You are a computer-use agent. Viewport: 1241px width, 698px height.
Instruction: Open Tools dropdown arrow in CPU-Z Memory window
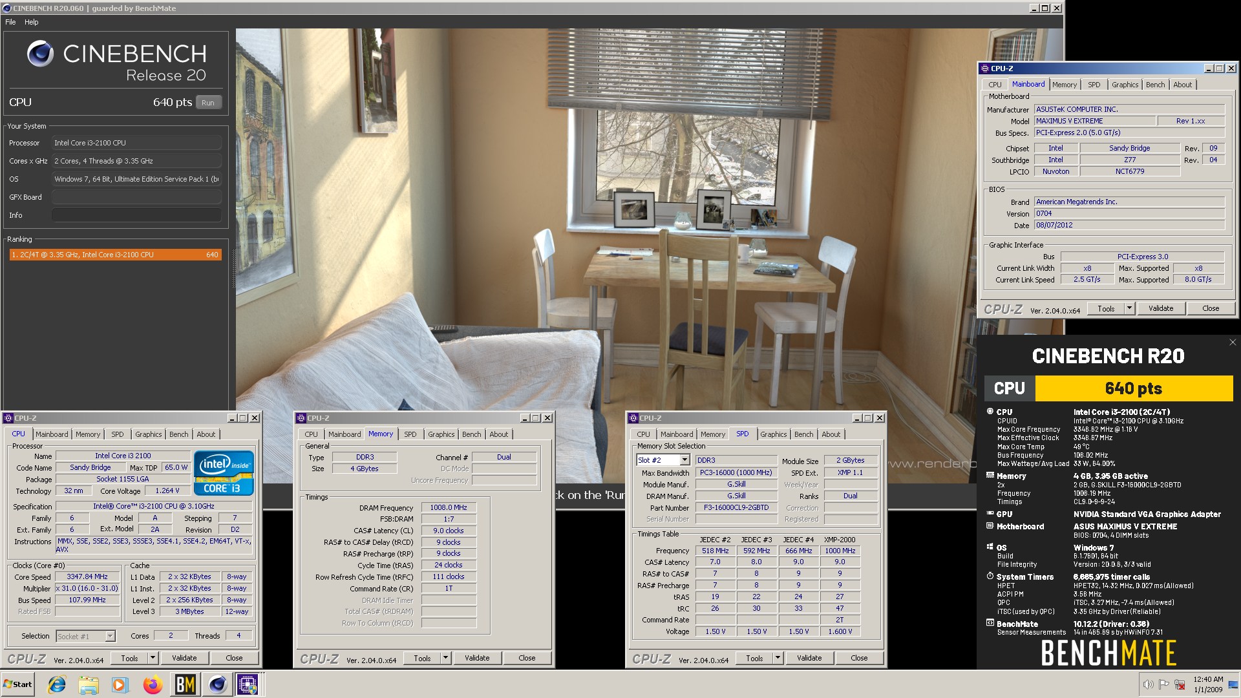tap(445, 658)
